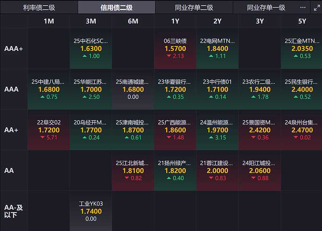Click the 3.15 up change value
322x231 pixels.
point(221,137)
